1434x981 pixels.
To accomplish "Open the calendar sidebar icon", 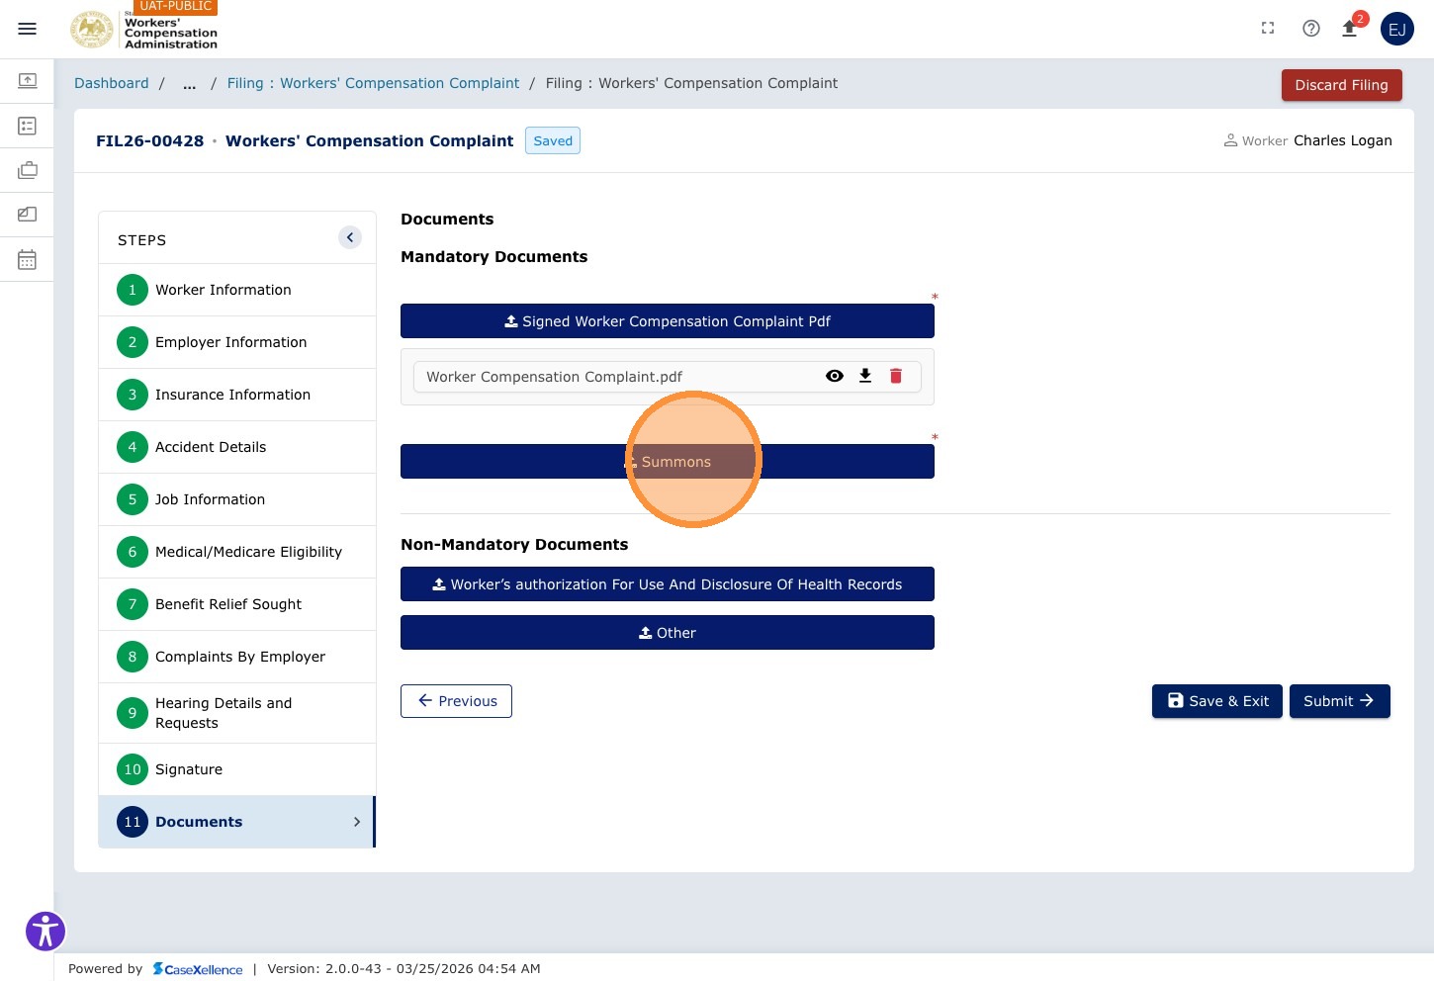I will 28,260.
